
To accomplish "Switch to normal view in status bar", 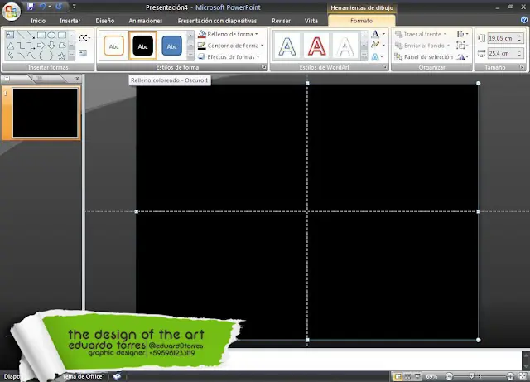I will (397, 376).
